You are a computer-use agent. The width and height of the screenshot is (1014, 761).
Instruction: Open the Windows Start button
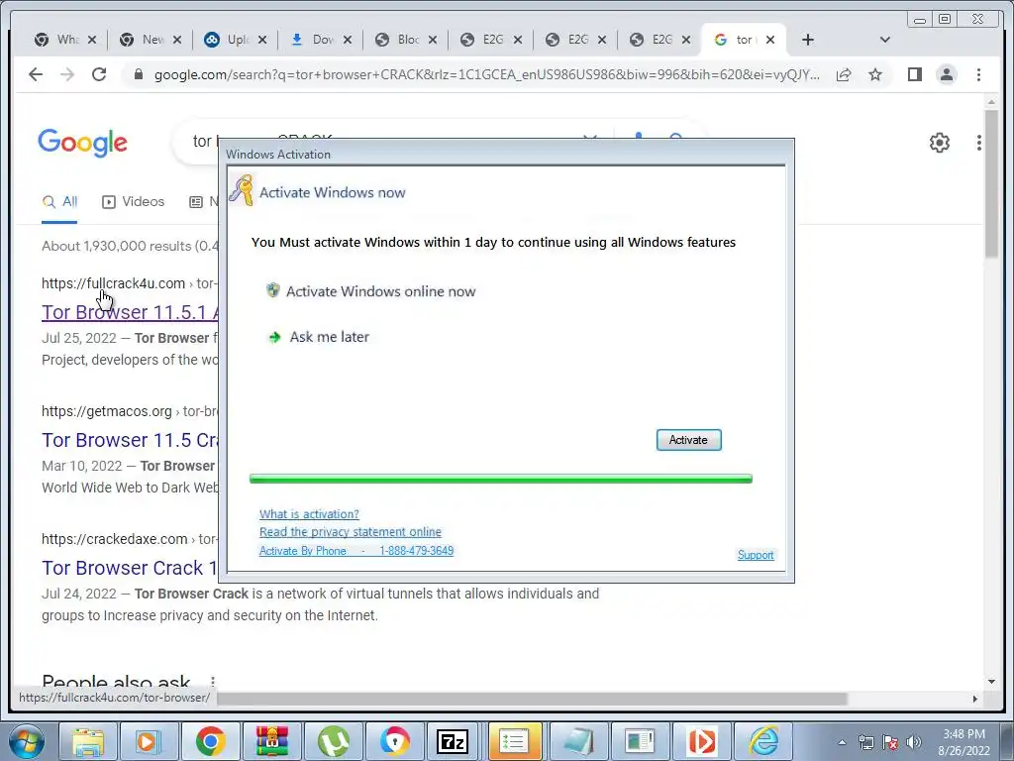tap(27, 741)
